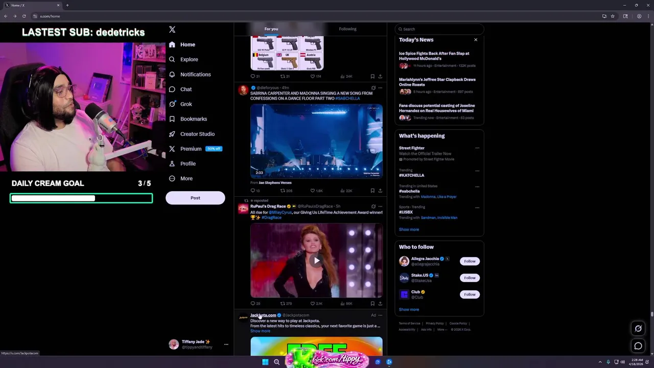The width and height of the screenshot is (654, 368).
Task: Open floating Grok button at bottom right
Action: pos(638,329)
